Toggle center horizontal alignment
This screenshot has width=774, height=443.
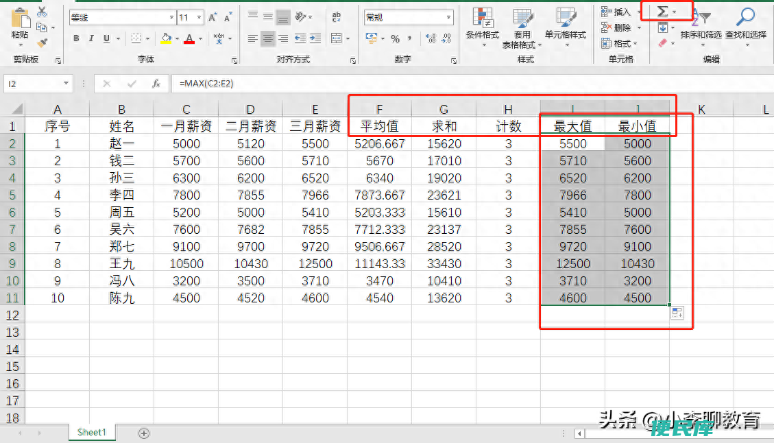268,38
